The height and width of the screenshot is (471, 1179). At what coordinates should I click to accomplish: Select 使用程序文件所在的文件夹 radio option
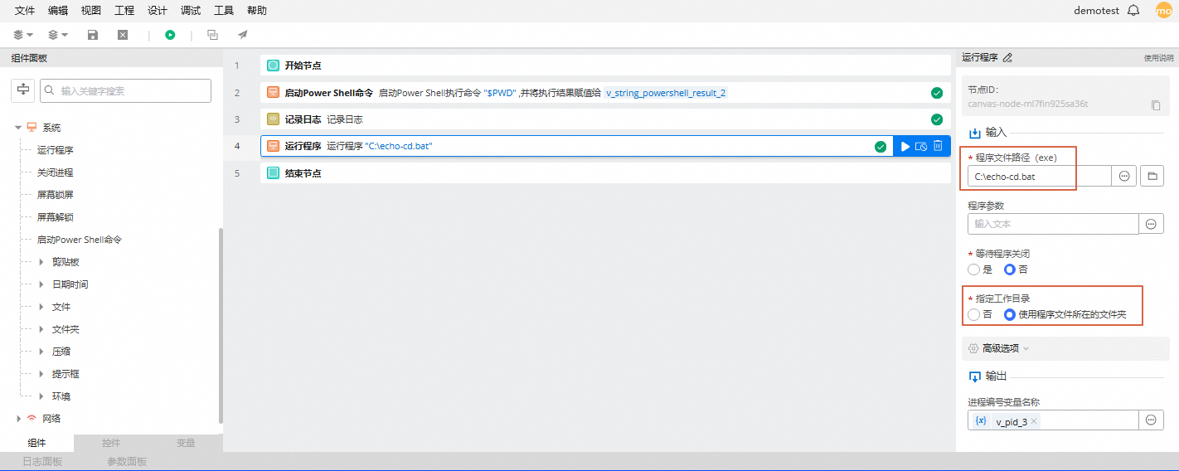[1009, 314]
